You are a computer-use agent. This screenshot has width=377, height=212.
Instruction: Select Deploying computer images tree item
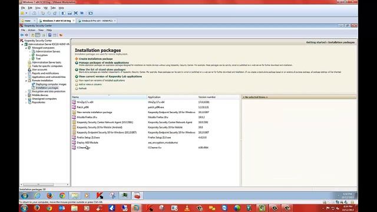point(51,84)
